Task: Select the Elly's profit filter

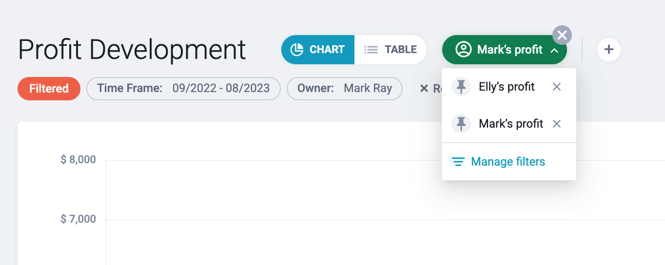Action: coord(507,87)
